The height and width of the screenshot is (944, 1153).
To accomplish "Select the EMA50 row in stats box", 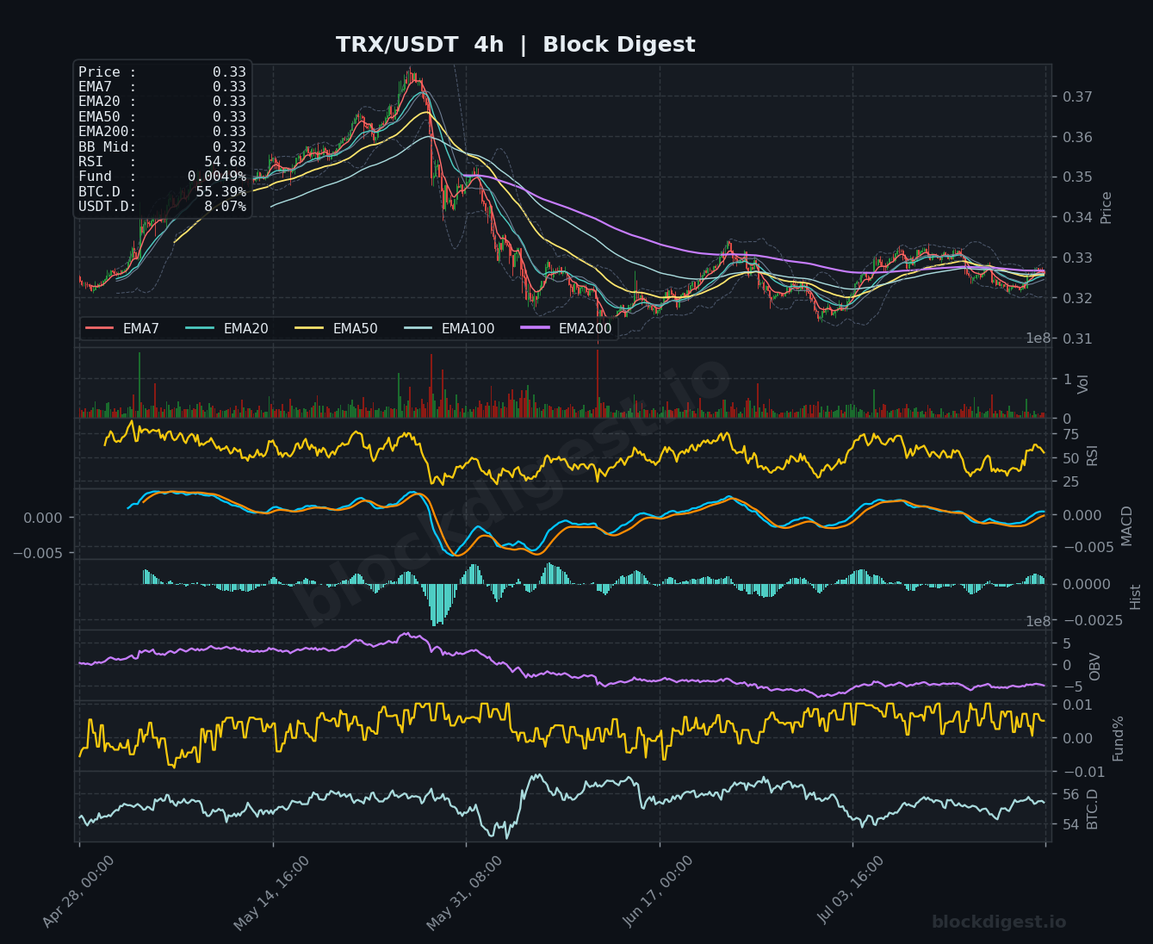I will [162, 117].
